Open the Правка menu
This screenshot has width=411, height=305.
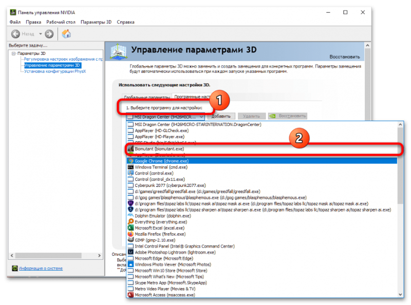33,22
